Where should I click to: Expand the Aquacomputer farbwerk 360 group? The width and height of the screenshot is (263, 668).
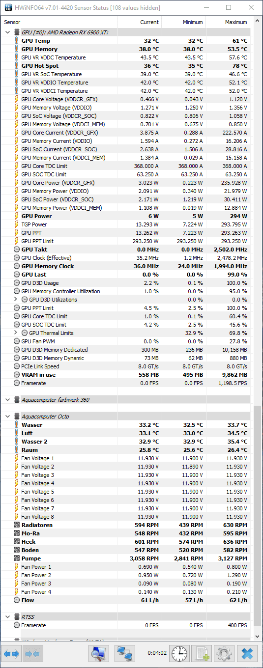7,400
